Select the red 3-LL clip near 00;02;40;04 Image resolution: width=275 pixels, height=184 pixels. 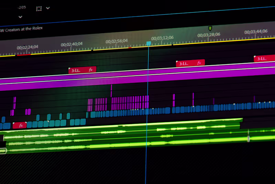coord(82,70)
